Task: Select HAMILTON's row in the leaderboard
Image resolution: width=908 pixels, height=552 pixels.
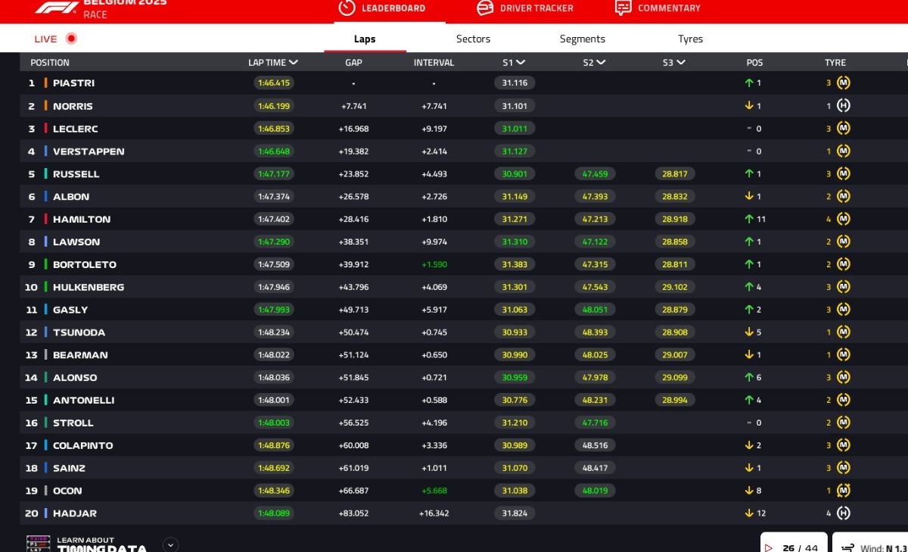Action: (x=82, y=220)
